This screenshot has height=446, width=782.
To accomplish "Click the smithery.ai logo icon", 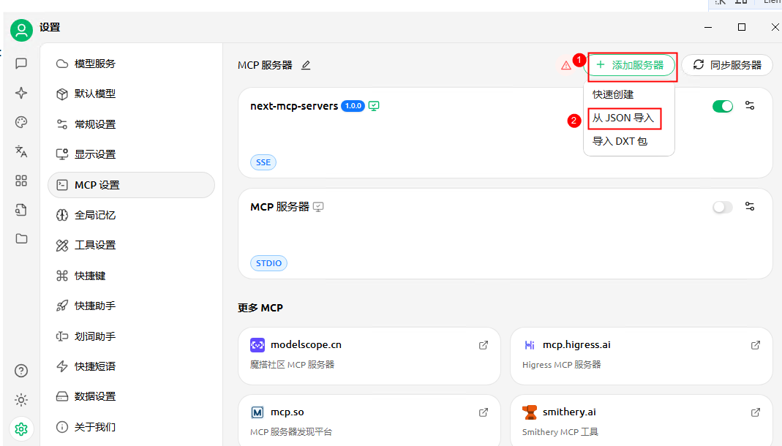I will tap(530, 412).
